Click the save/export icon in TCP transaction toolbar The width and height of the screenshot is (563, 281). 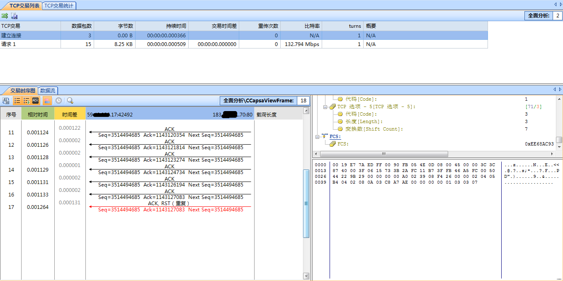(15, 16)
